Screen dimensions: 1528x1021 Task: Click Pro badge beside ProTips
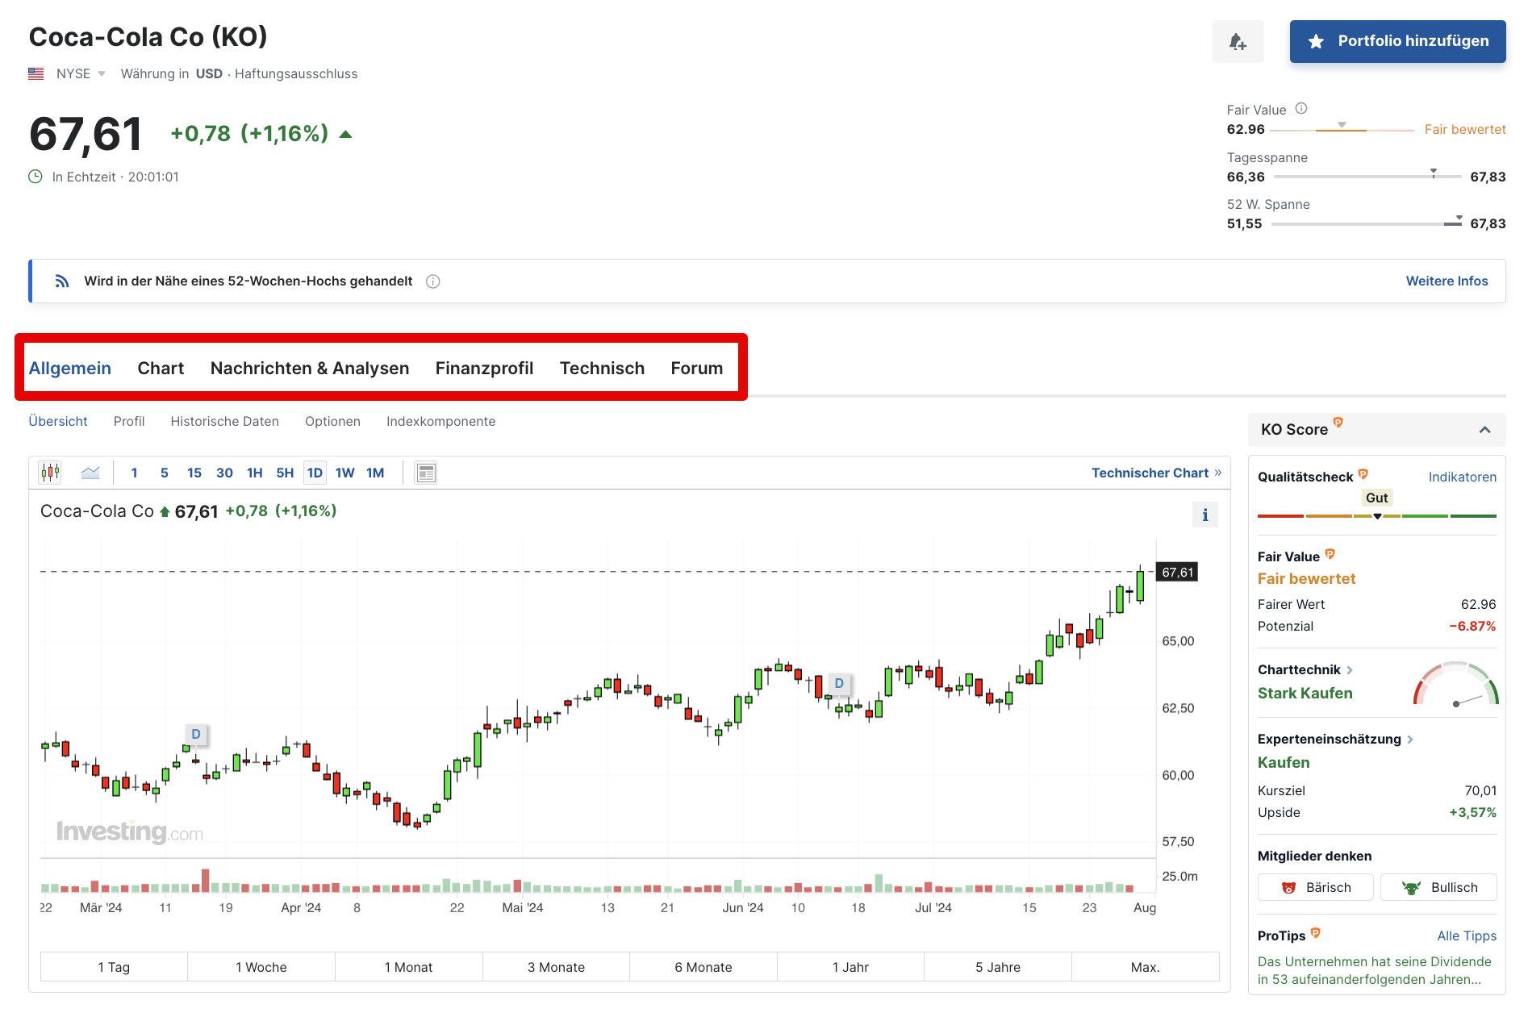pyautogui.click(x=1315, y=933)
